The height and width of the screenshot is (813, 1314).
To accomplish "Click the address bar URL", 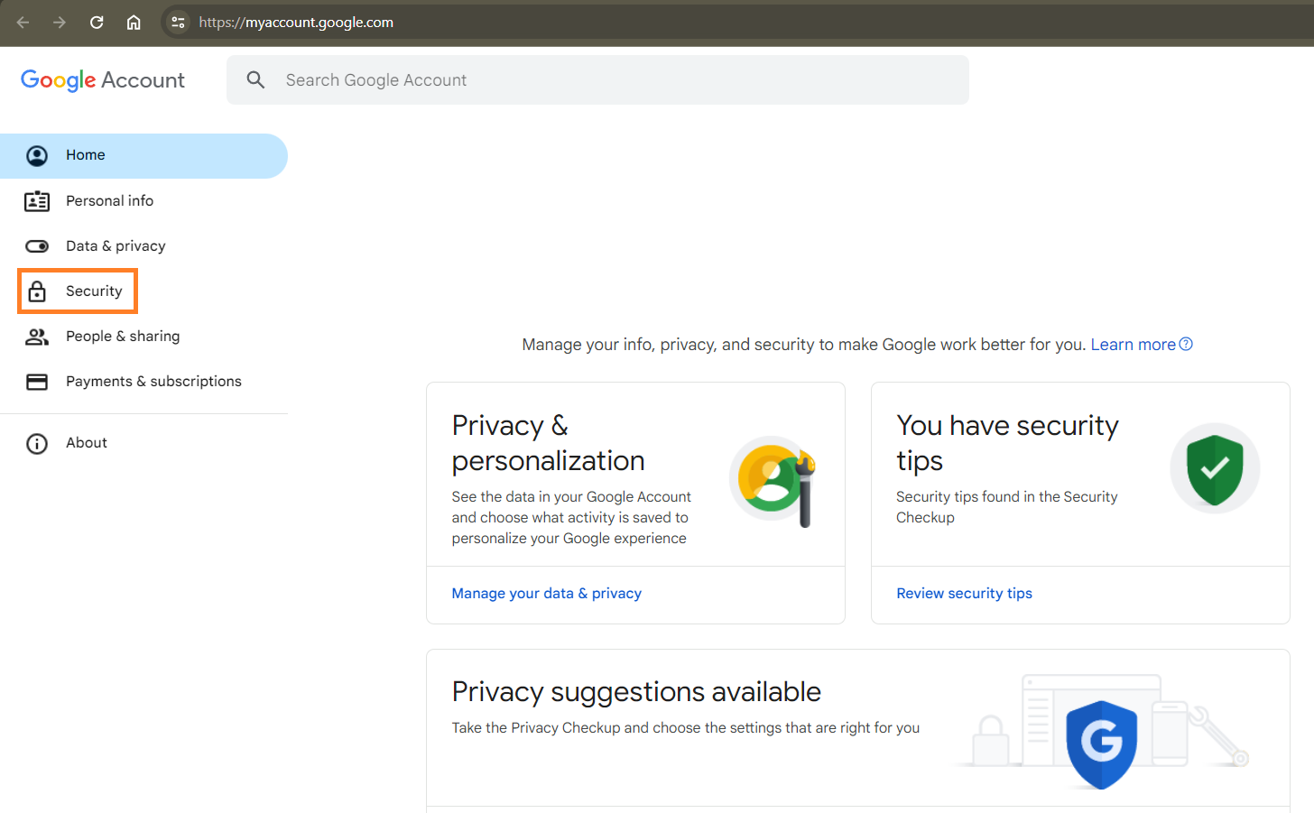I will pyautogui.click(x=296, y=23).
